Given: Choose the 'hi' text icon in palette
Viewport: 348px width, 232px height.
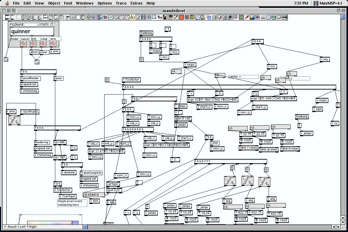Looking at the screenshot, I should 133,17.
